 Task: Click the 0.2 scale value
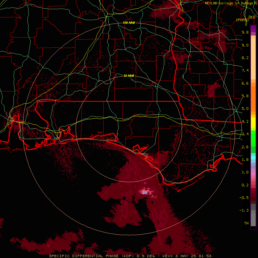click(245, 185)
